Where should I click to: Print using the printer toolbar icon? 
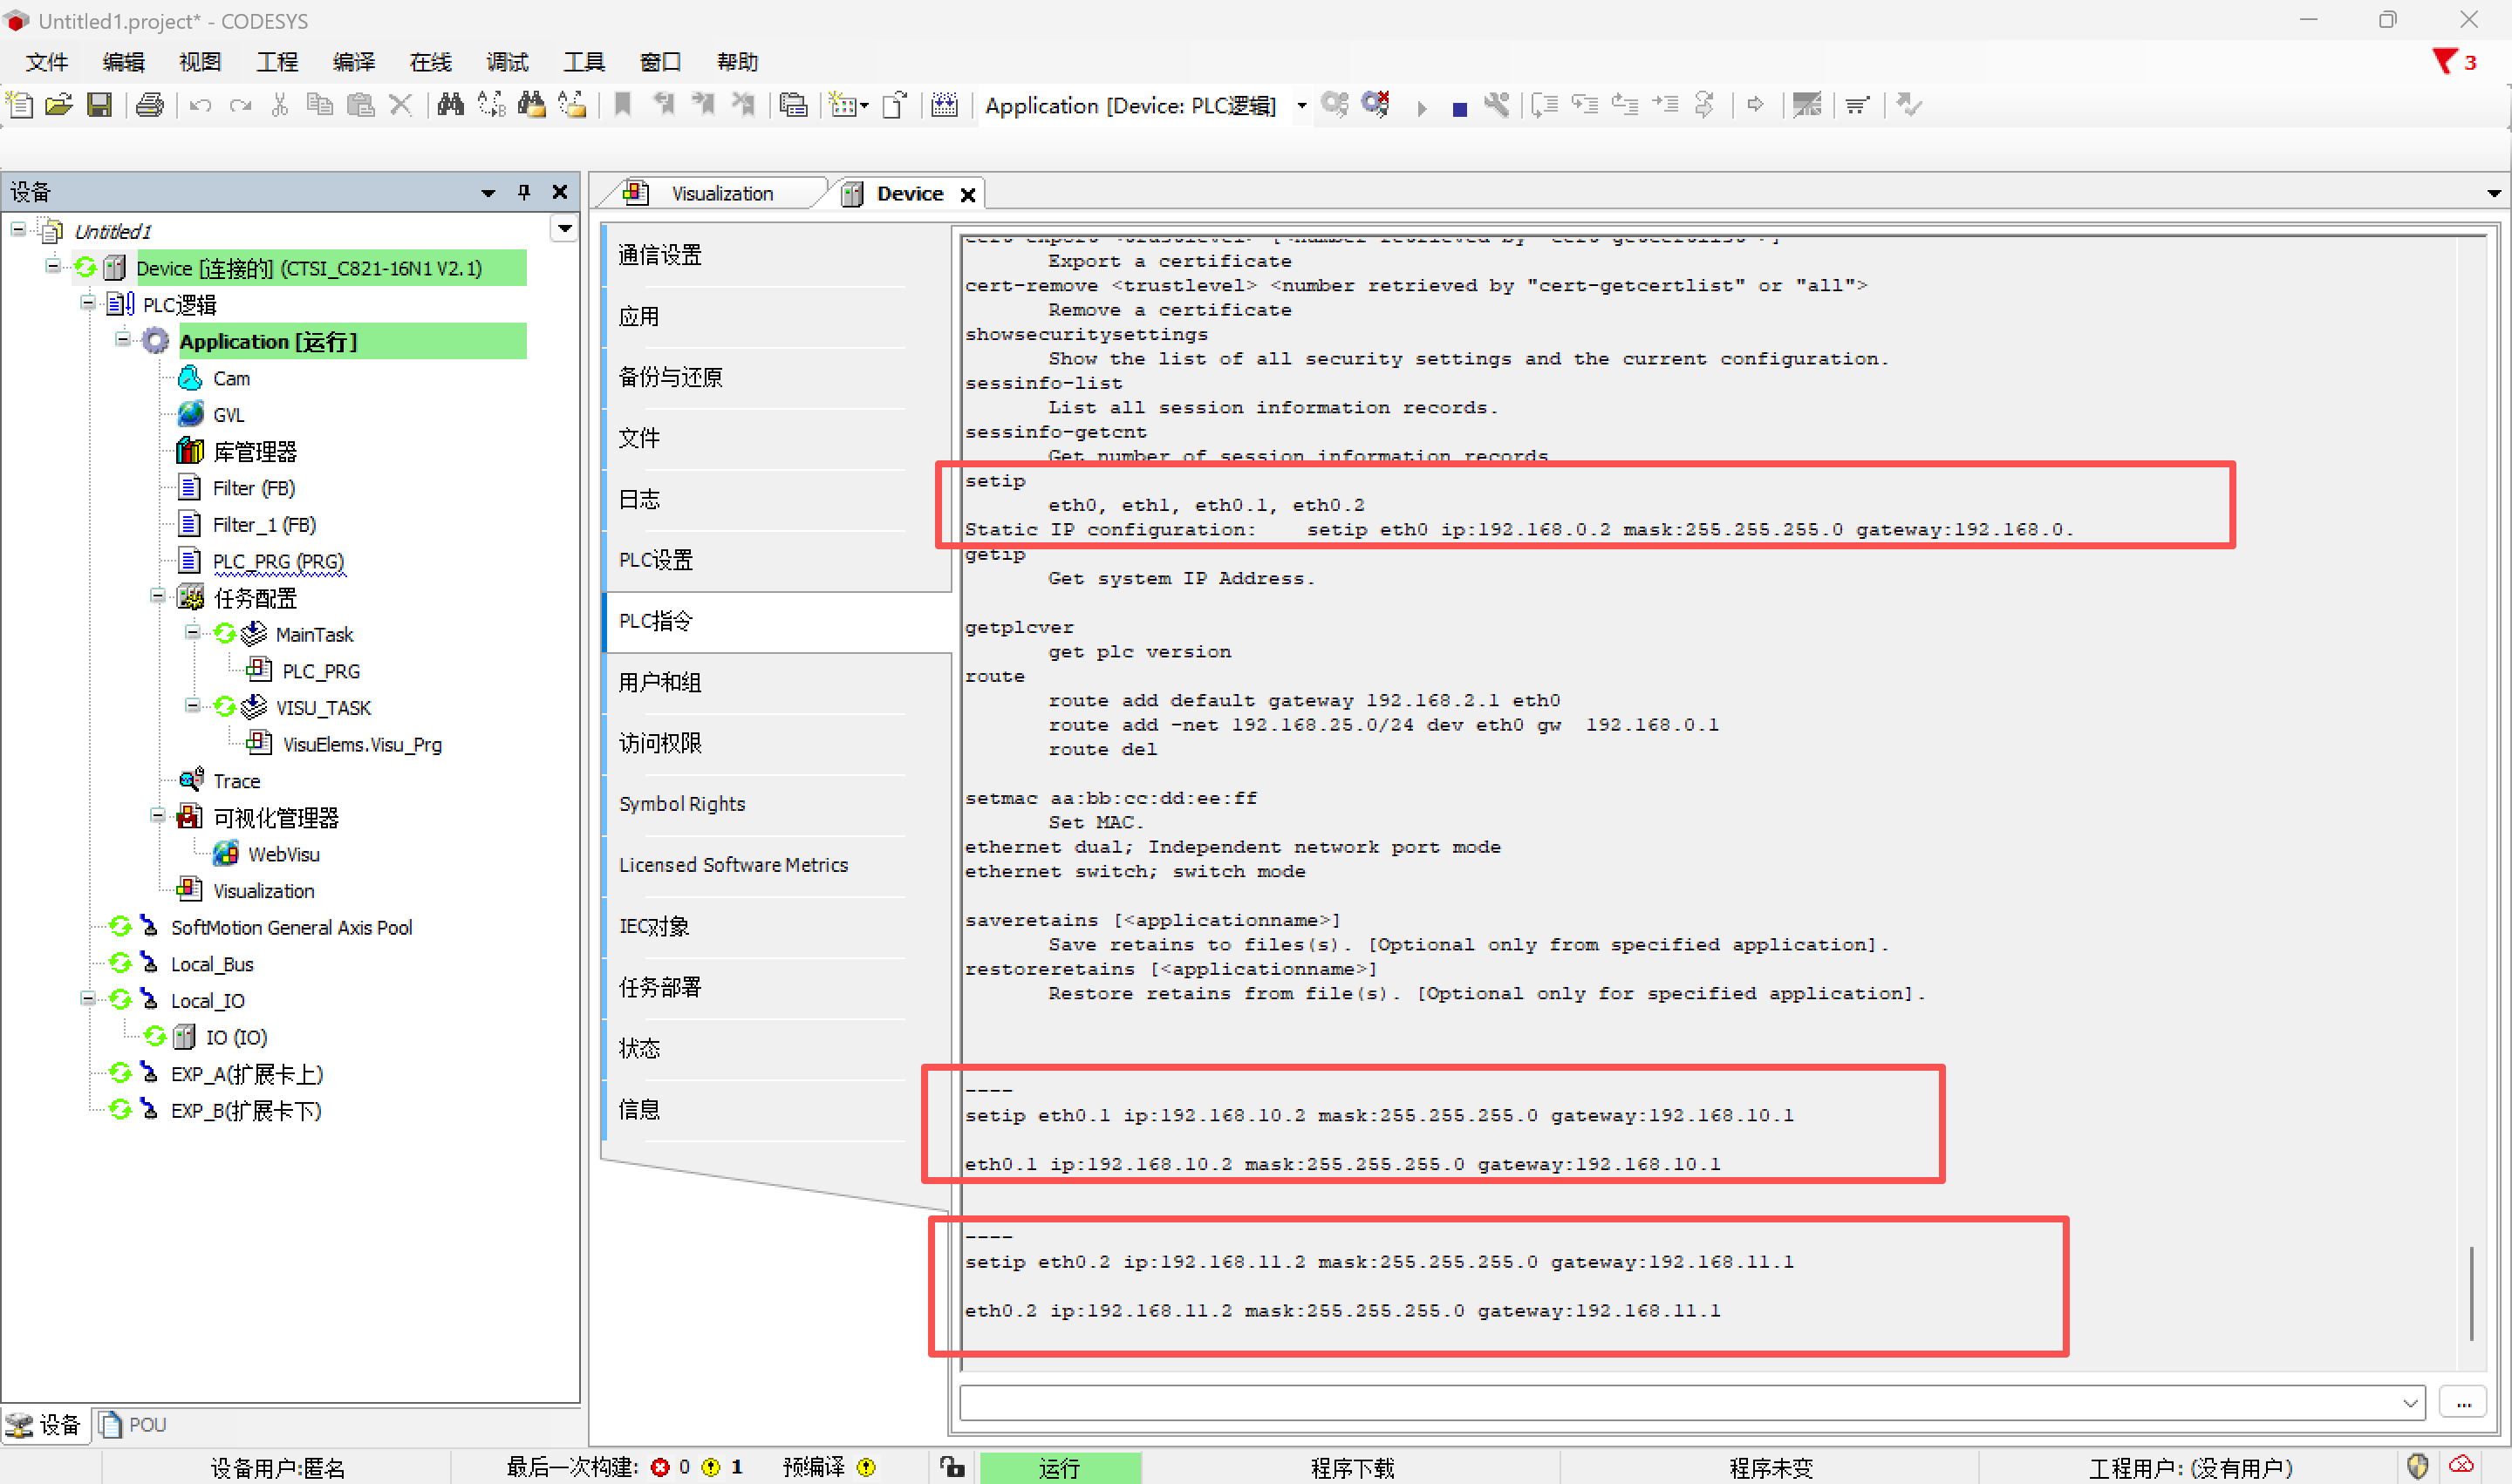(150, 105)
